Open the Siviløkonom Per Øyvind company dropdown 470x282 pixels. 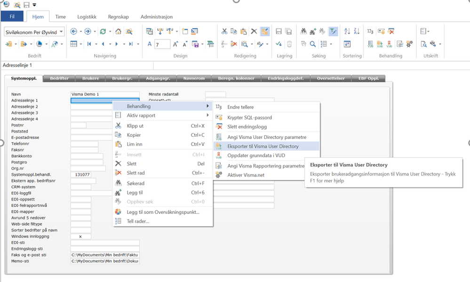[x=61, y=31]
